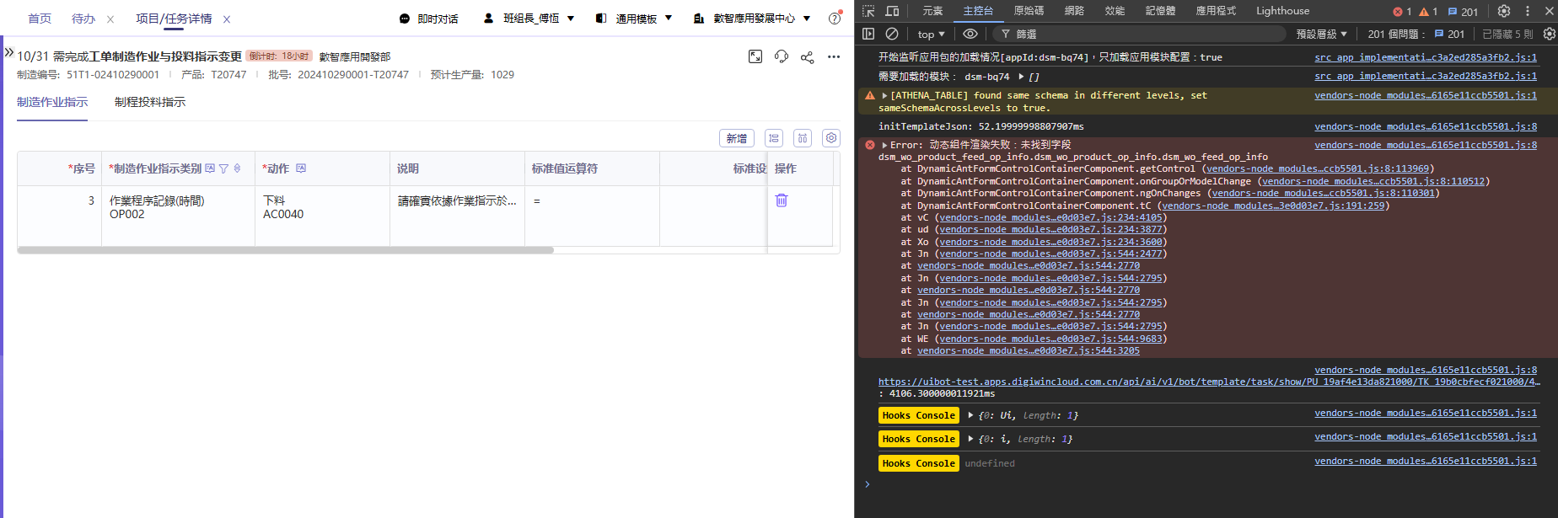The width and height of the screenshot is (1558, 518).
Task: Open the 待办 tab
Action: click(x=83, y=19)
